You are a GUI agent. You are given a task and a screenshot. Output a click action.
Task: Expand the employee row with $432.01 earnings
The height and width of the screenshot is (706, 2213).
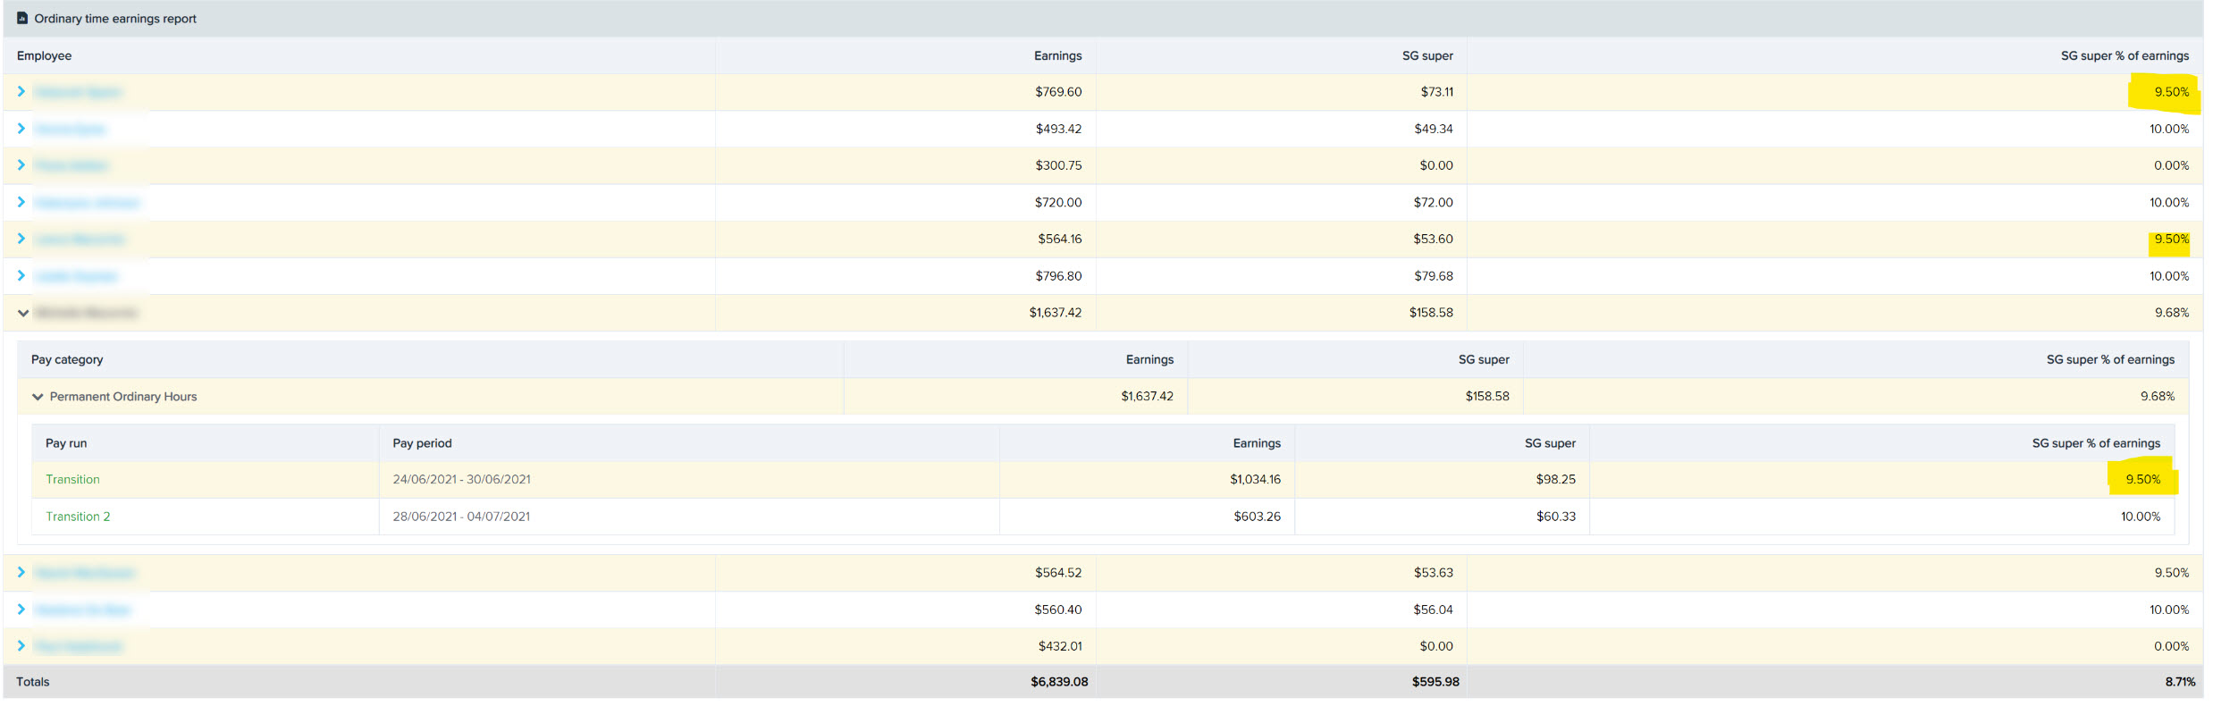click(x=21, y=645)
